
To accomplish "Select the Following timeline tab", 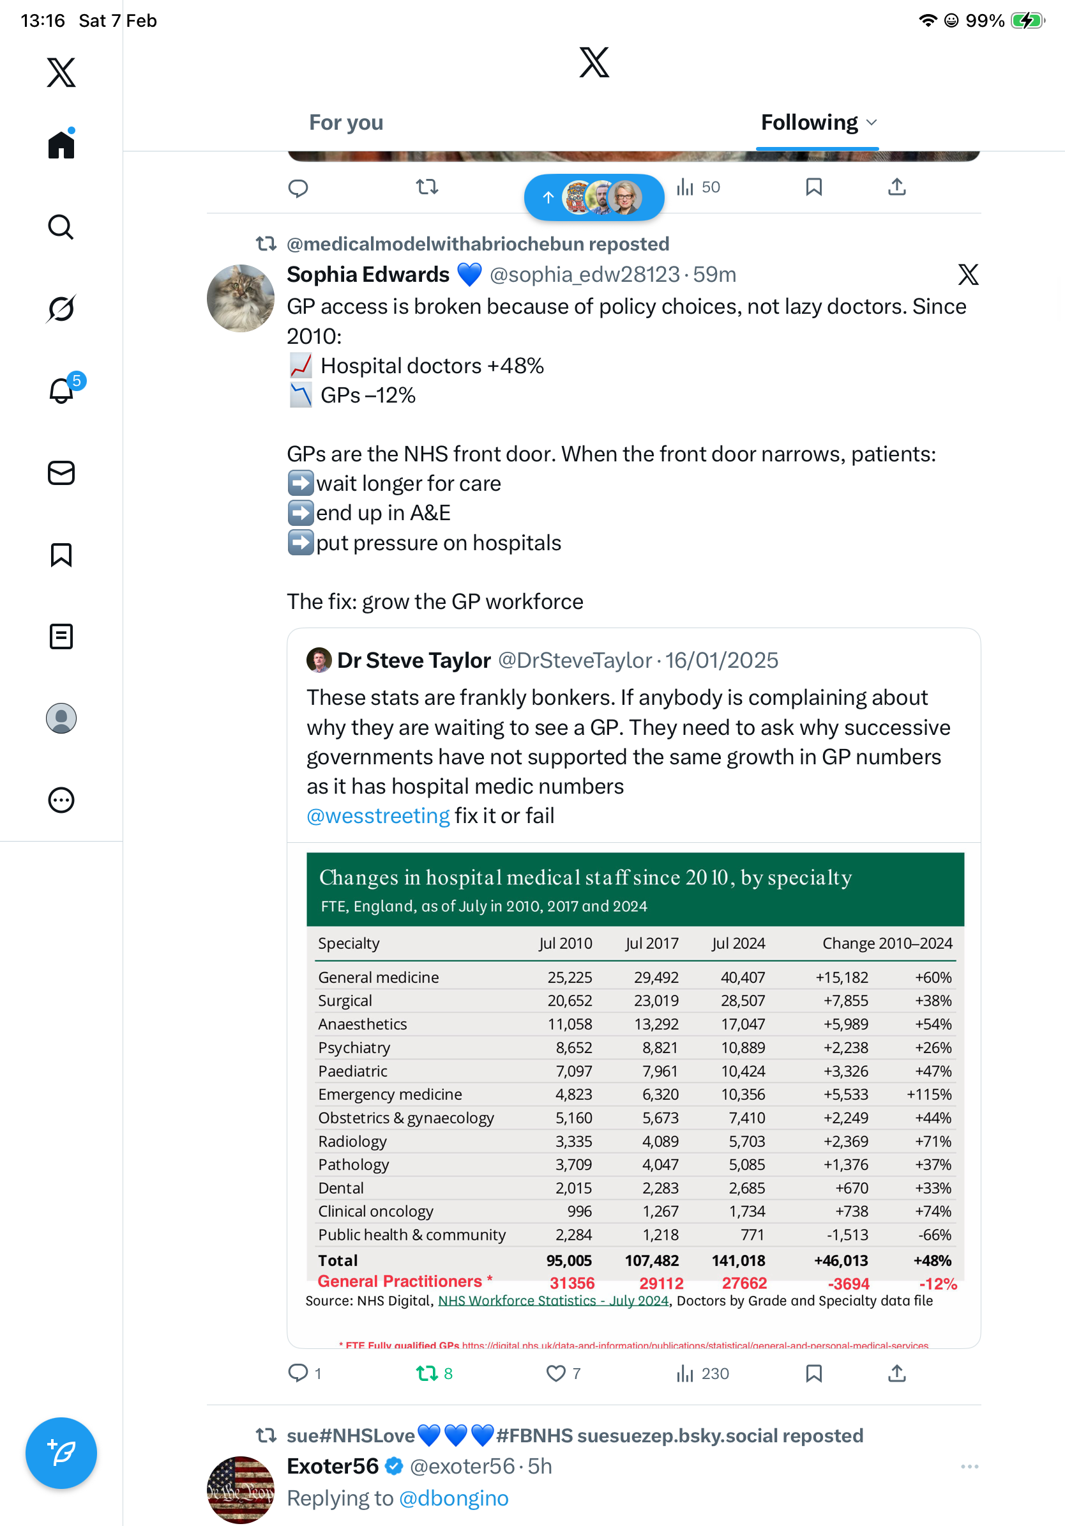I will [x=809, y=123].
